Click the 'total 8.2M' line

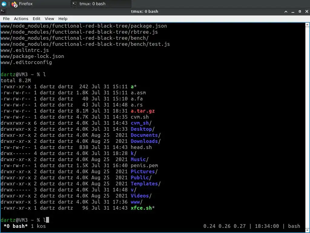[x=16, y=80]
